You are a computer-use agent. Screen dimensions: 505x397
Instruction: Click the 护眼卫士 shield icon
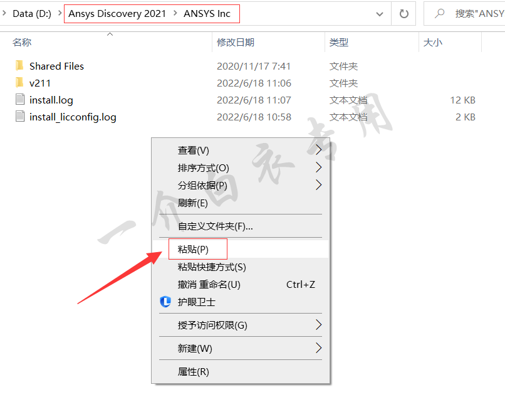[x=165, y=302]
